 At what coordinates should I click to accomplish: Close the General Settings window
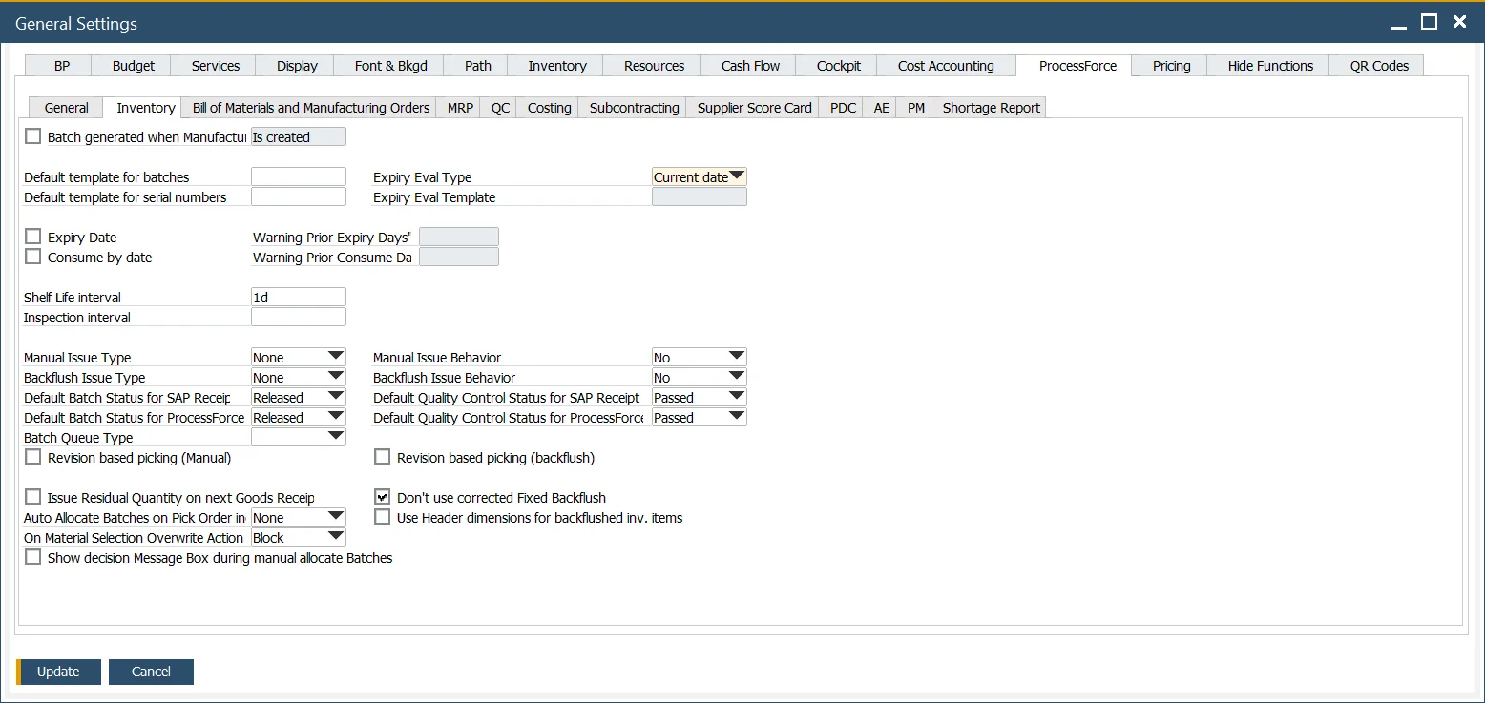click(x=1459, y=23)
